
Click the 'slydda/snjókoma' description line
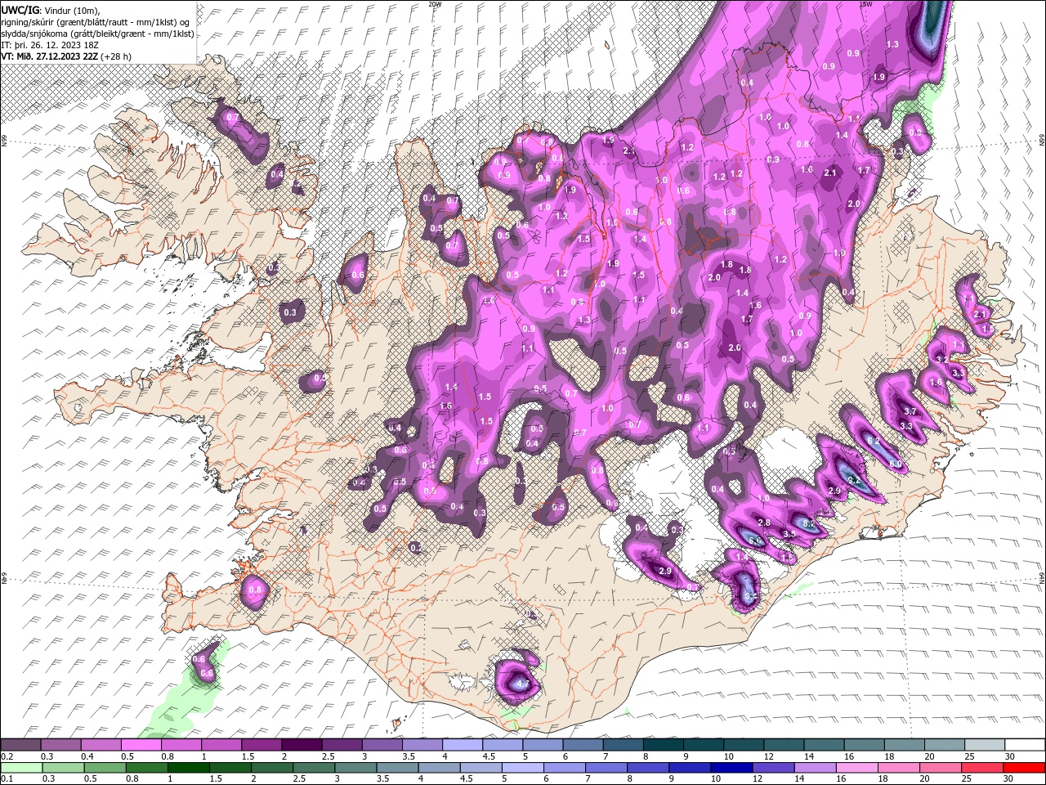click(x=97, y=34)
